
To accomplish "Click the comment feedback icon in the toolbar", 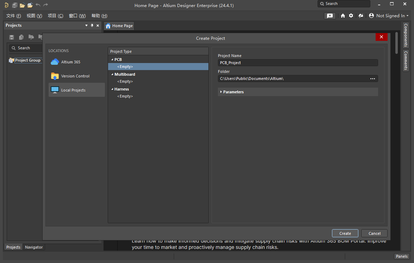I will point(330,15).
